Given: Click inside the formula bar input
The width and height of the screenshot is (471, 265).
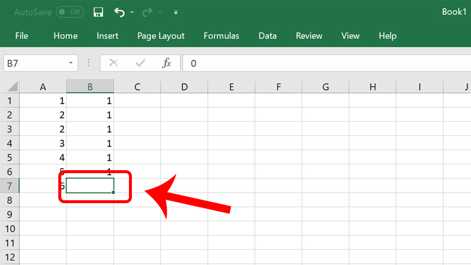Looking at the screenshot, I should point(324,63).
